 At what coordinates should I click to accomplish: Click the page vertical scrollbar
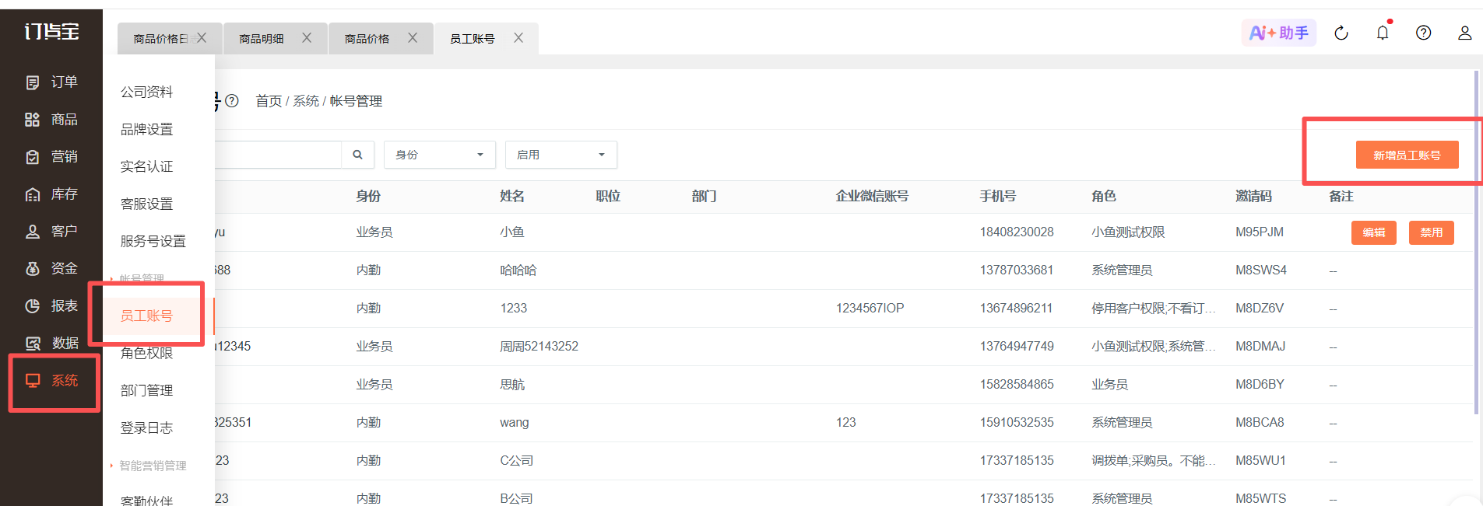pos(1476,243)
